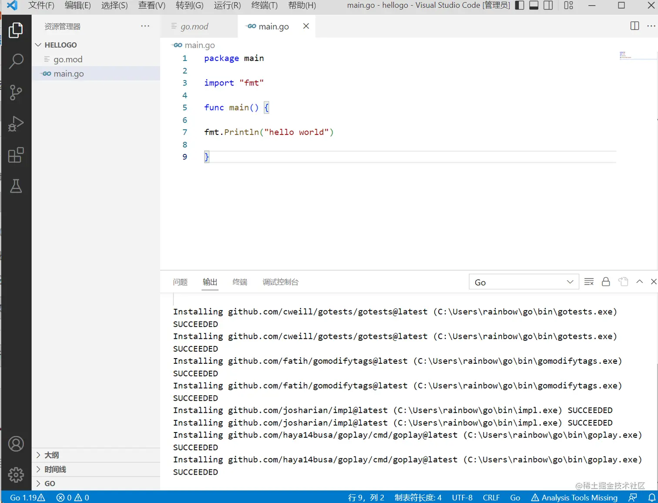Open the 编辑(E) menu
Image resolution: width=658 pixels, height=503 pixels.
tap(78, 5)
